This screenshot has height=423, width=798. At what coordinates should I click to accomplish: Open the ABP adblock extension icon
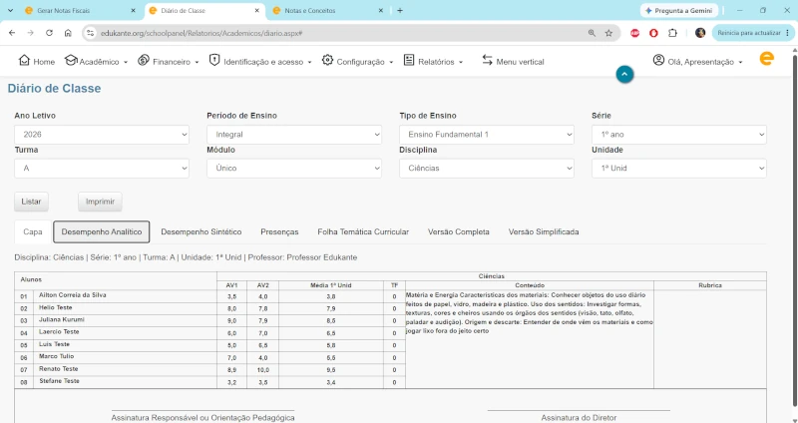coord(634,33)
